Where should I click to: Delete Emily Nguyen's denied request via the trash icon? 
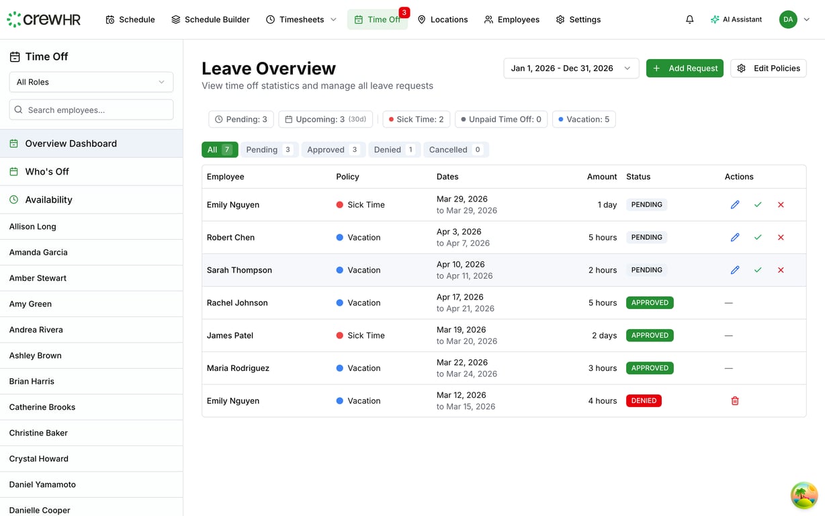pos(734,400)
